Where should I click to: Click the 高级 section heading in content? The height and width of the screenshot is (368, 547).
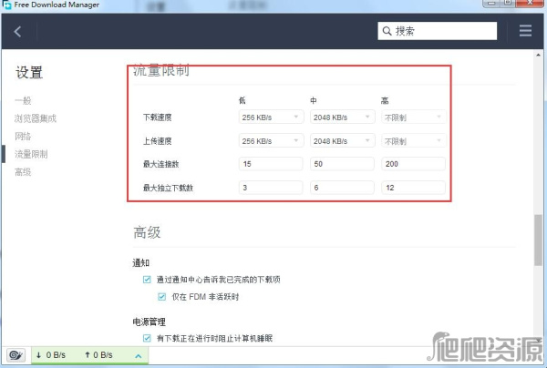[x=147, y=232]
